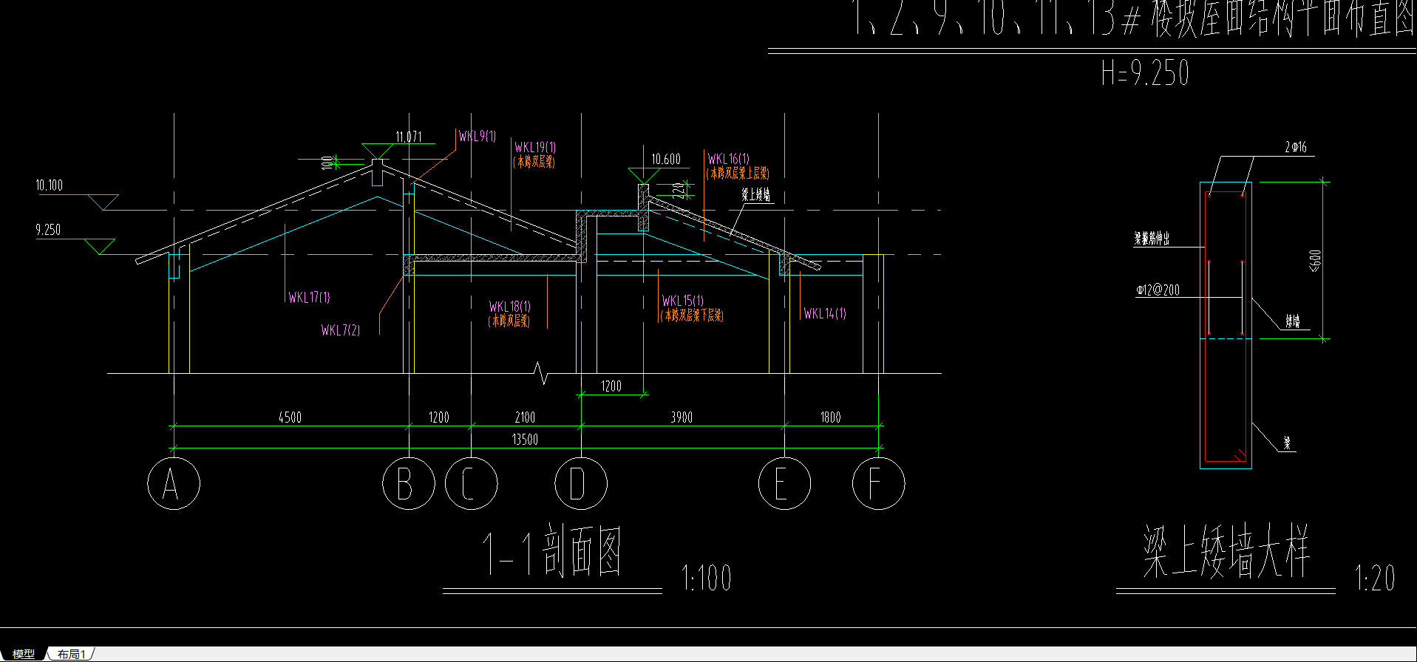Select the 1-1剖面图 section title
This screenshot has height=662, width=1417.
pos(552,551)
